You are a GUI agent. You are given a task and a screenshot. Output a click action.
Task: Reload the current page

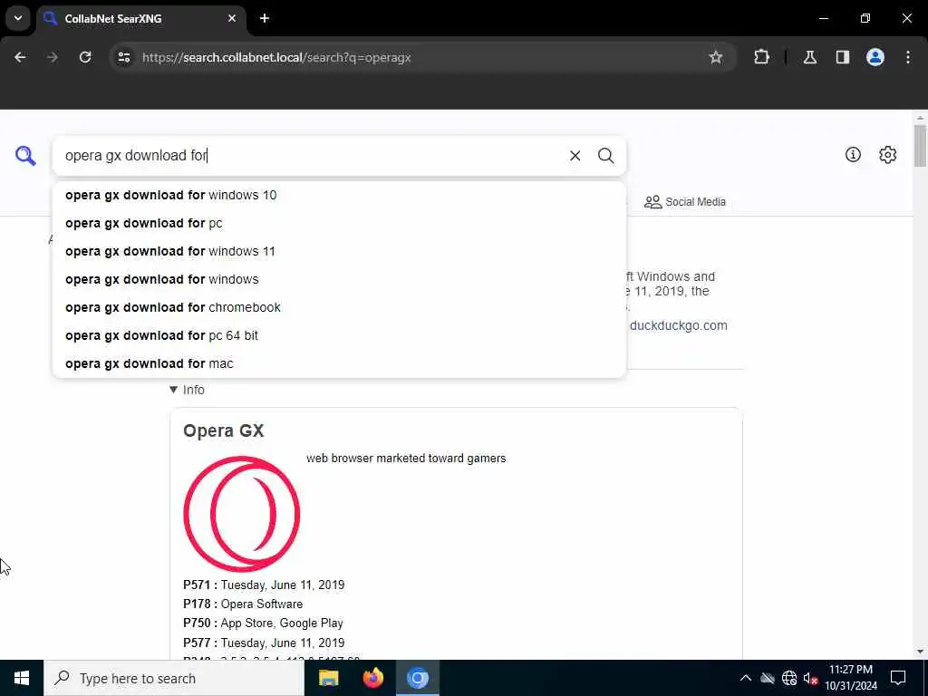(85, 57)
